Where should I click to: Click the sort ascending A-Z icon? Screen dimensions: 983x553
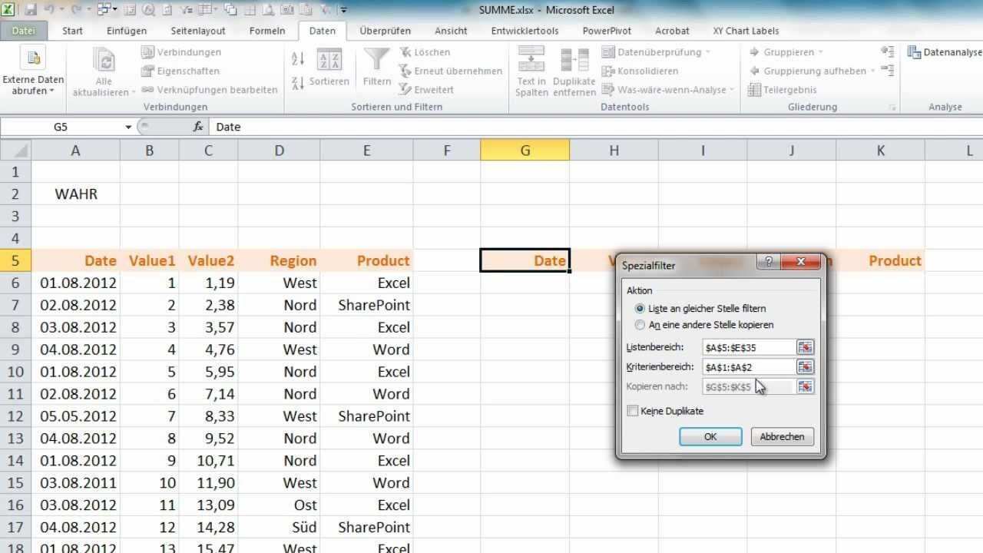(298, 58)
